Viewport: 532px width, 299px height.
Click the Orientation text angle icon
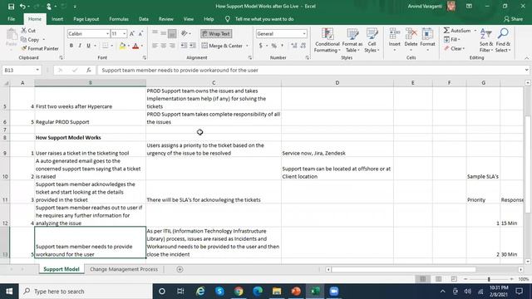coord(185,33)
